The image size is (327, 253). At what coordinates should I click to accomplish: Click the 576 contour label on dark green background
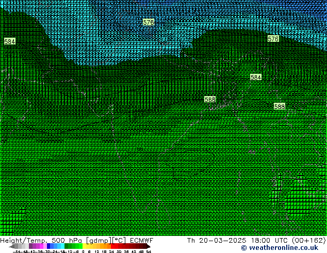point(273,39)
